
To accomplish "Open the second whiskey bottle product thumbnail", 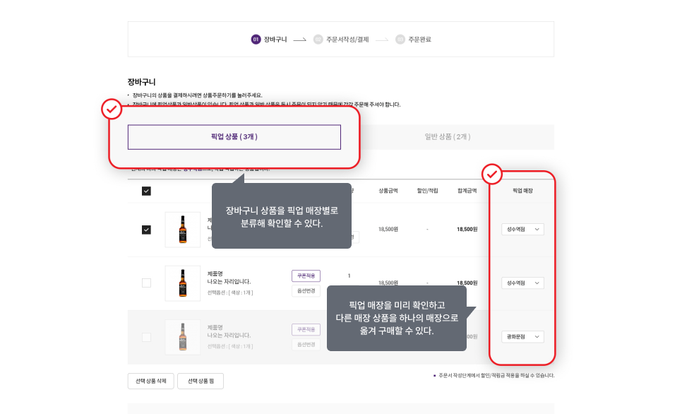I will 183,283.
